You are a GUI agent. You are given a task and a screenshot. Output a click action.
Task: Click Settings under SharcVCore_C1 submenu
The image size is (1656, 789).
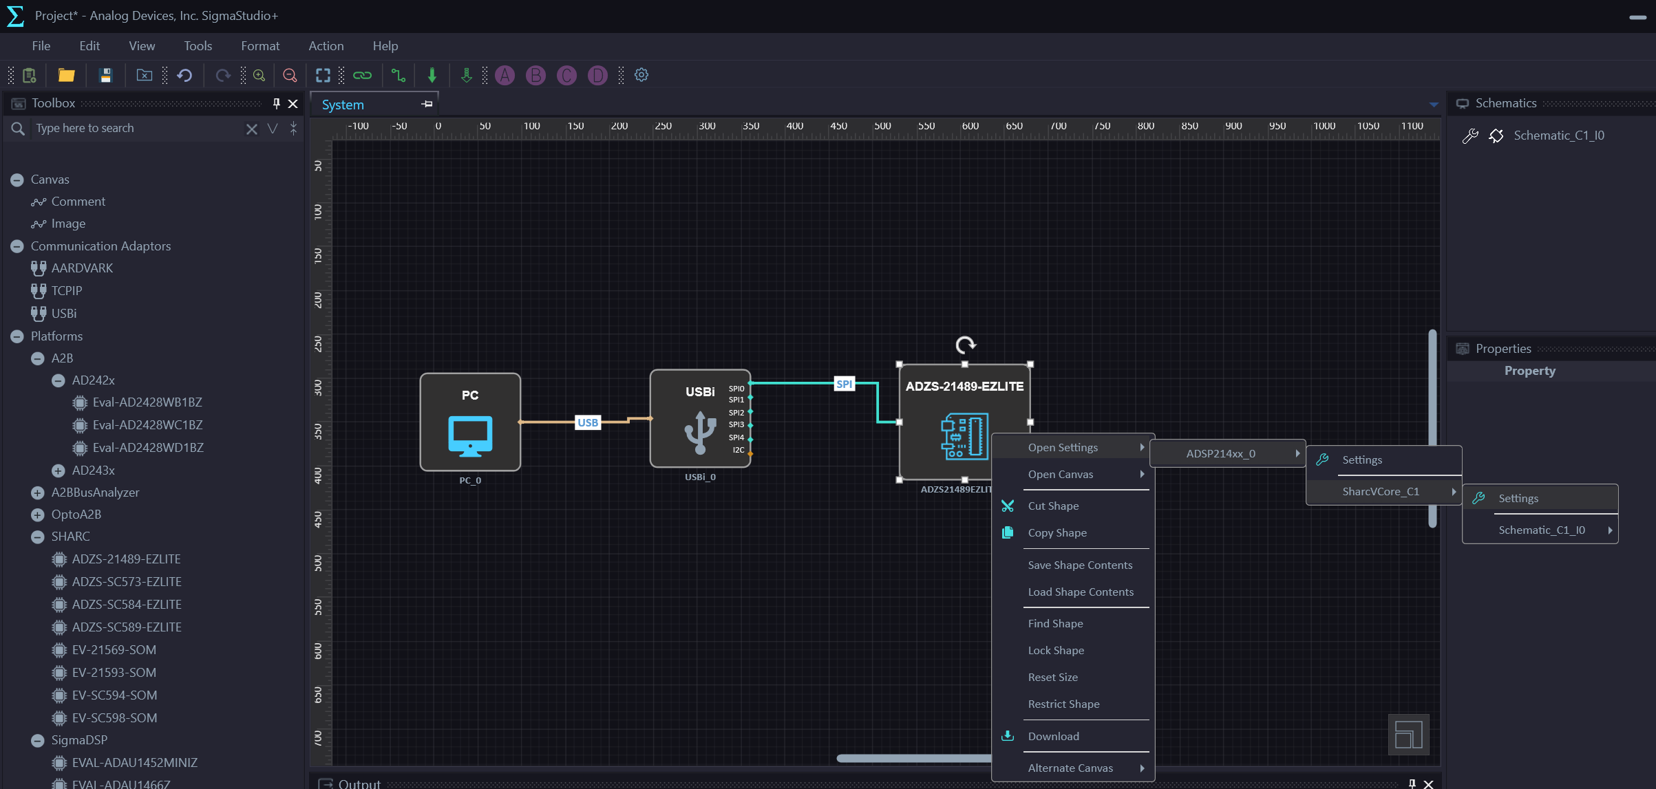(1540, 499)
